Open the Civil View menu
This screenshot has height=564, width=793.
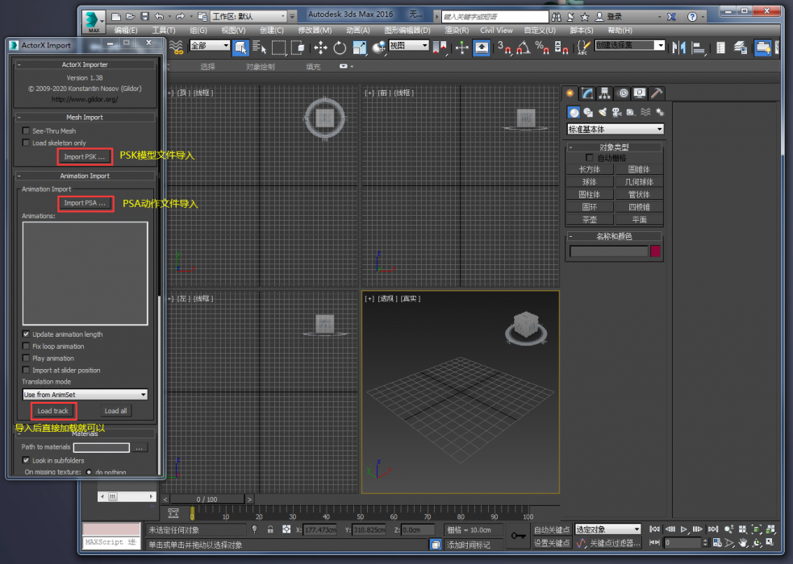tap(497, 31)
